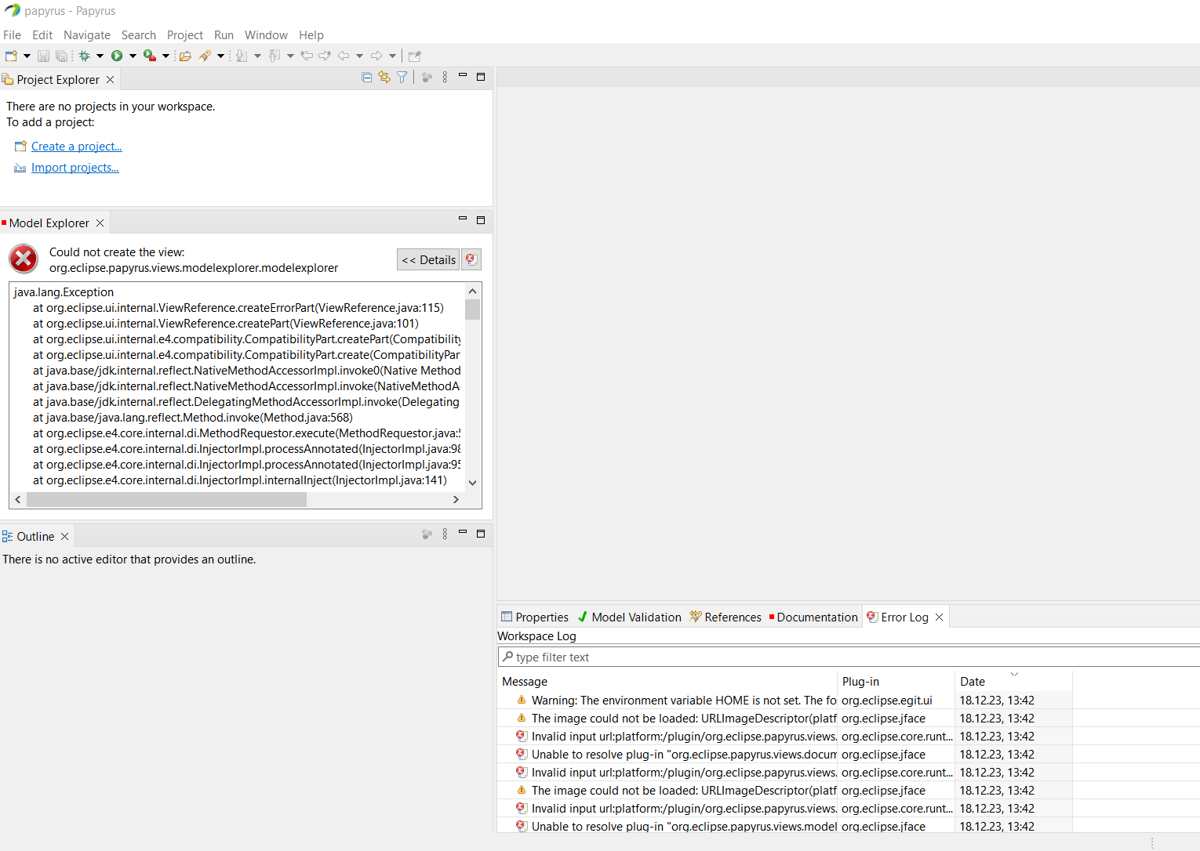Collapse error details with Details button

click(428, 259)
